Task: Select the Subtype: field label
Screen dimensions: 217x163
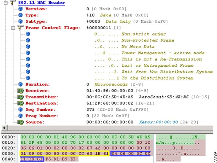Action: click(36, 22)
